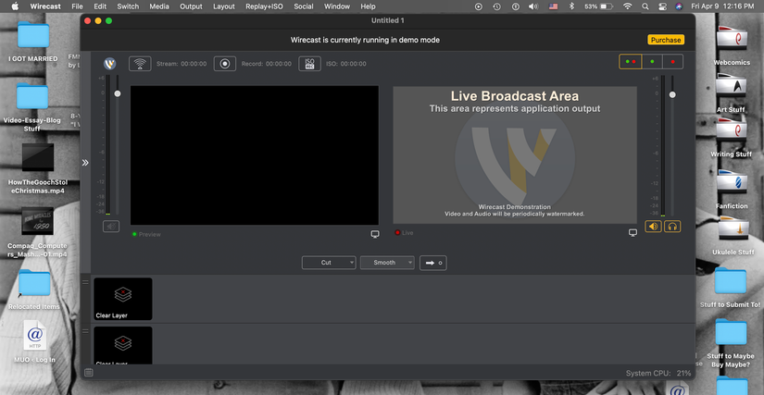Click the volume icon in menu bar
764x395 pixels.
tap(533, 6)
